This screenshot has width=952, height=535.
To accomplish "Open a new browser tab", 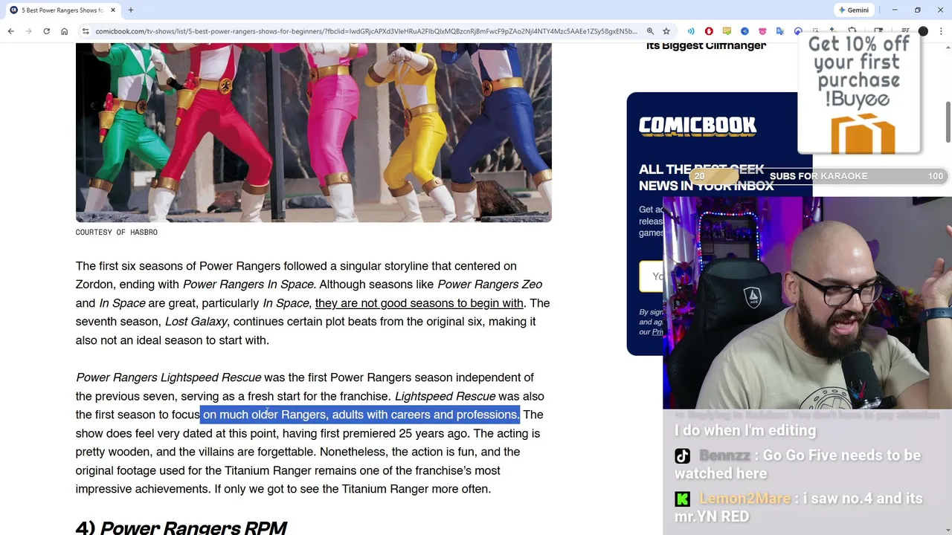I will (x=130, y=10).
